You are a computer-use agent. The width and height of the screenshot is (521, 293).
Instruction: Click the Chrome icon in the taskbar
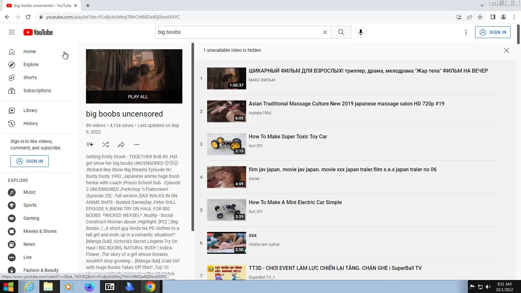150,287
